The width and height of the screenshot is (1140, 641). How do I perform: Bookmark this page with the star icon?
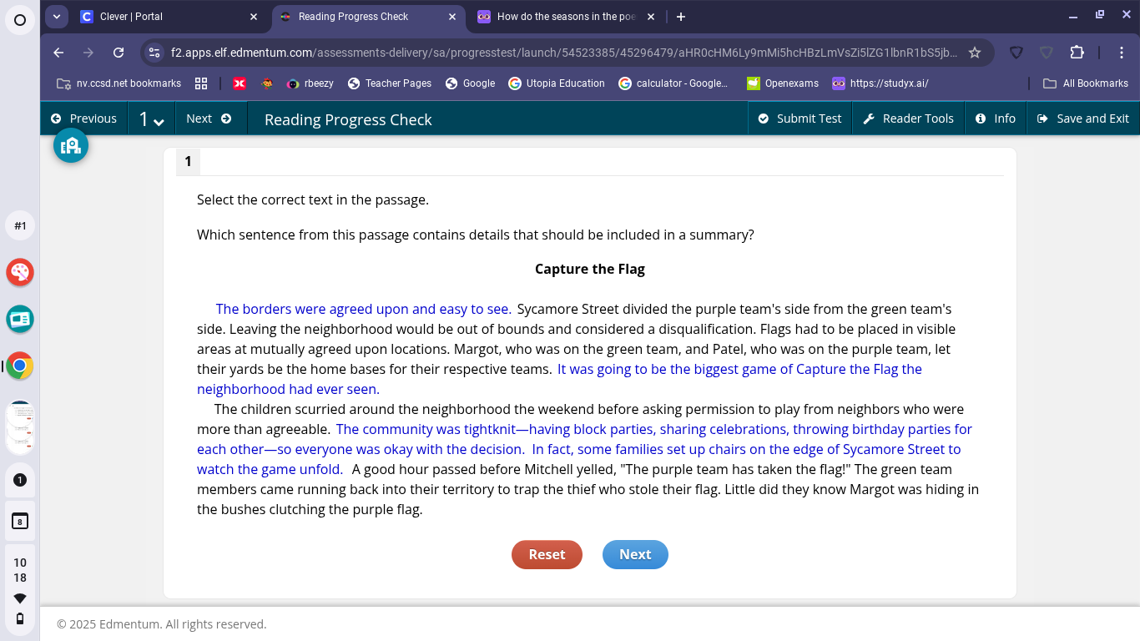point(975,52)
